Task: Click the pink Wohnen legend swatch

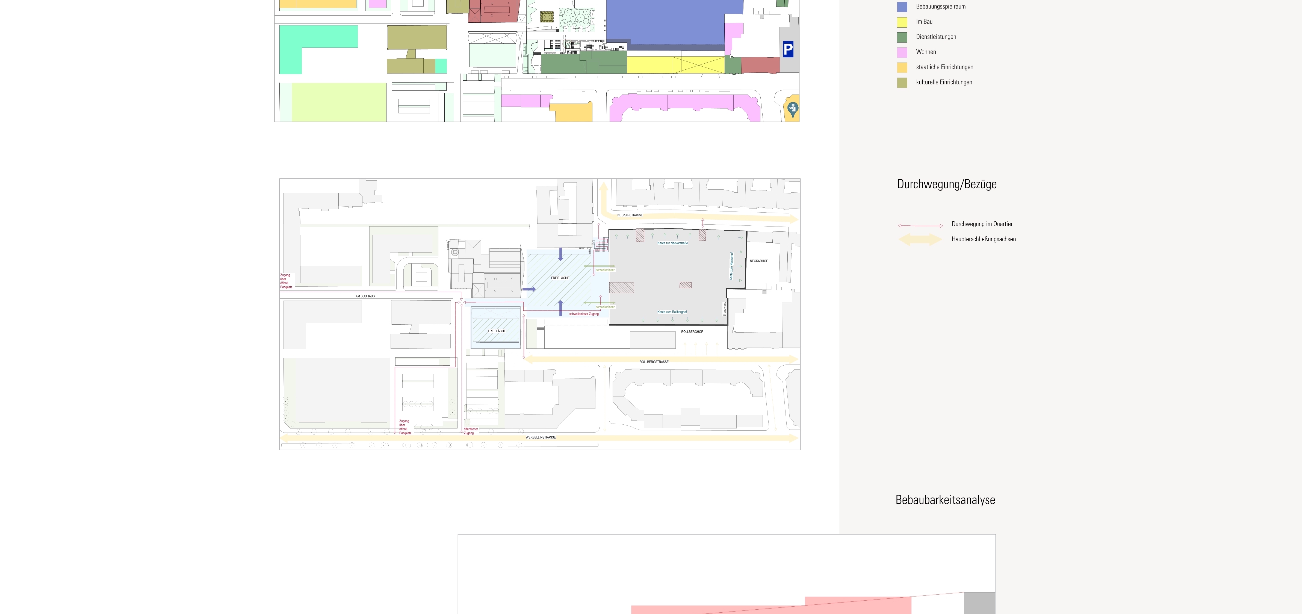Action: click(x=902, y=52)
